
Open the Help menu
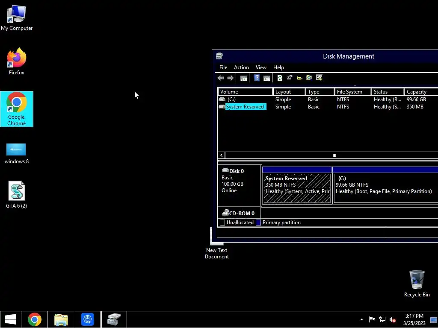[278, 67]
